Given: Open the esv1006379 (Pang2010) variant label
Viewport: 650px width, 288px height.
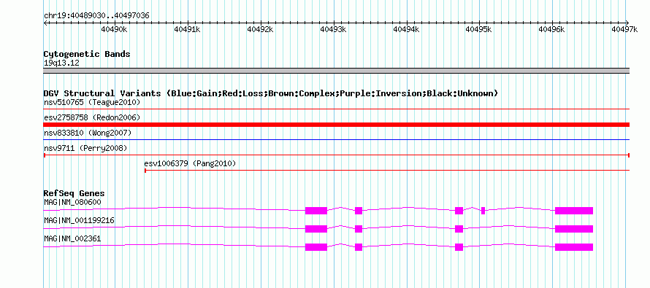Looking at the screenshot, I should click(x=190, y=163).
